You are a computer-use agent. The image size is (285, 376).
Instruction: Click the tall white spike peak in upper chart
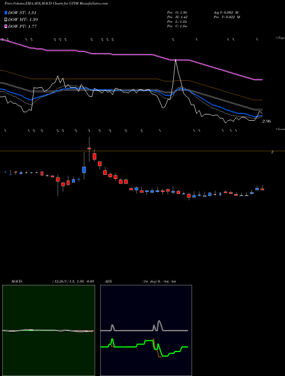176,60
